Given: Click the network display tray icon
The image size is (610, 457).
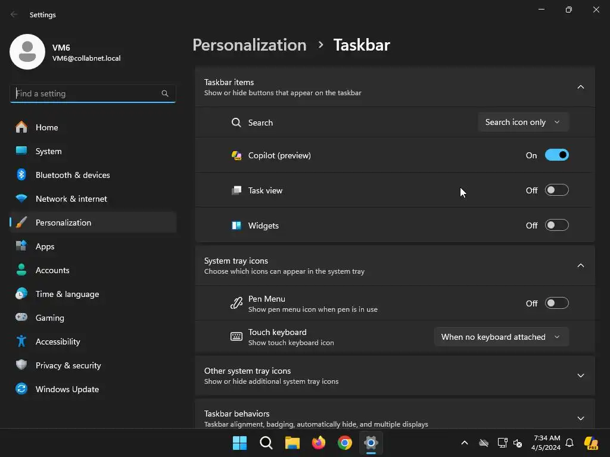Looking at the screenshot, I should [502, 443].
